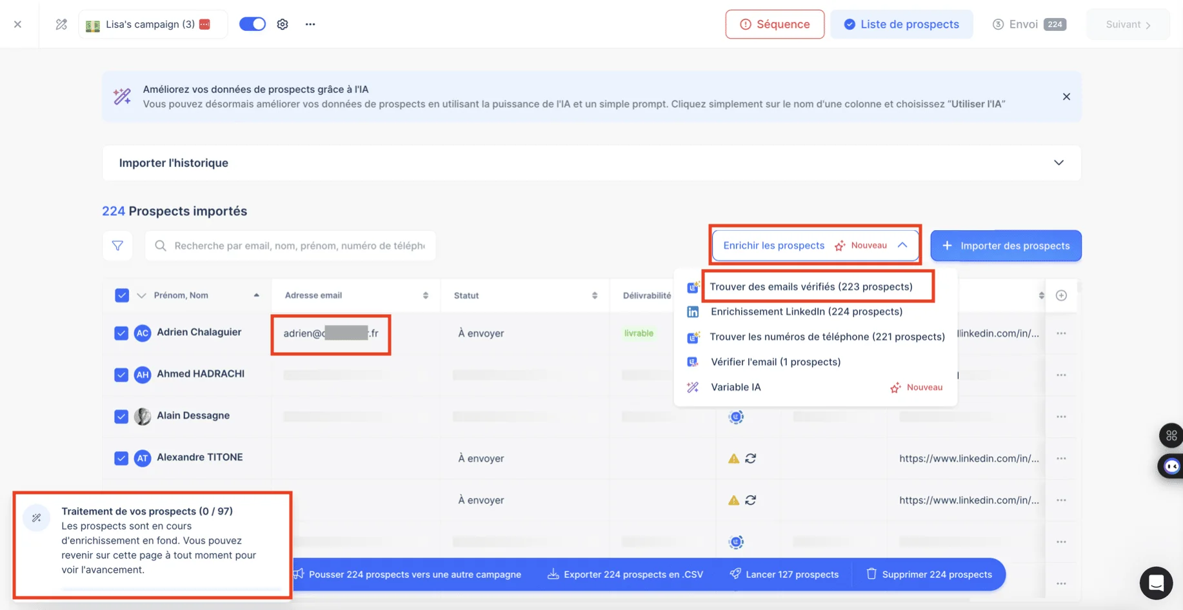Viewport: 1183px width, 610px height.
Task: Dismiss the AI data improvement banner
Action: pos(1066,97)
